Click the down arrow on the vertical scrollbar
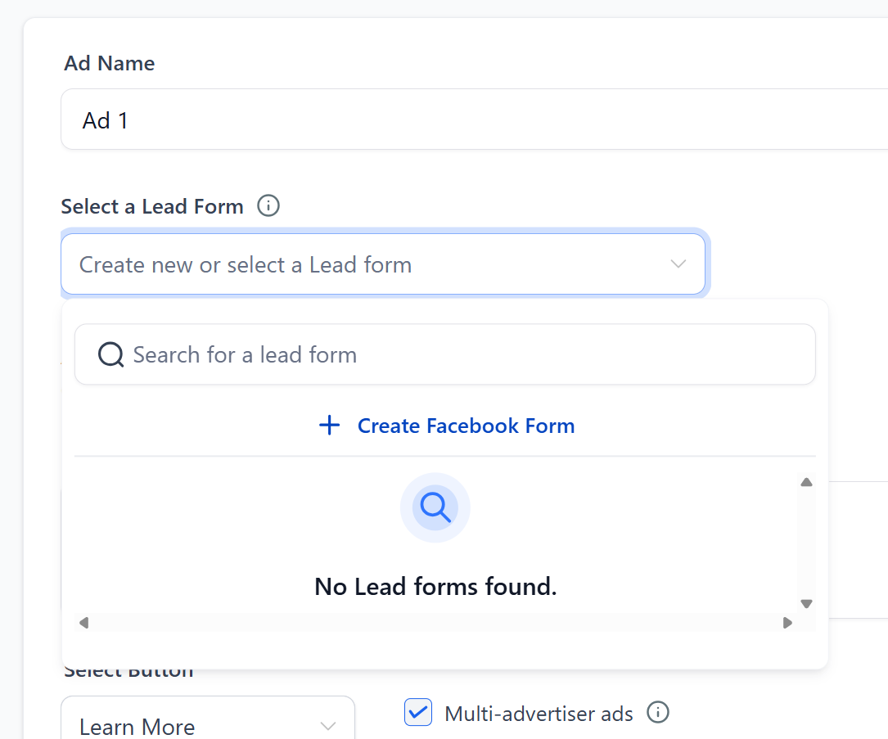888x739 pixels. click(x=806, y=603)
